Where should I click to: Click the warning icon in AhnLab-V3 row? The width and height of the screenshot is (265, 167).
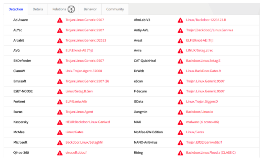pos(180,20)
